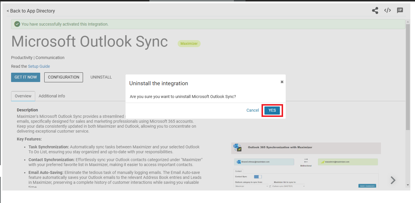Click the success checkmark icon in banner
Screen dimensions: 415x203
pyautogui.click(x=17, y=24)
